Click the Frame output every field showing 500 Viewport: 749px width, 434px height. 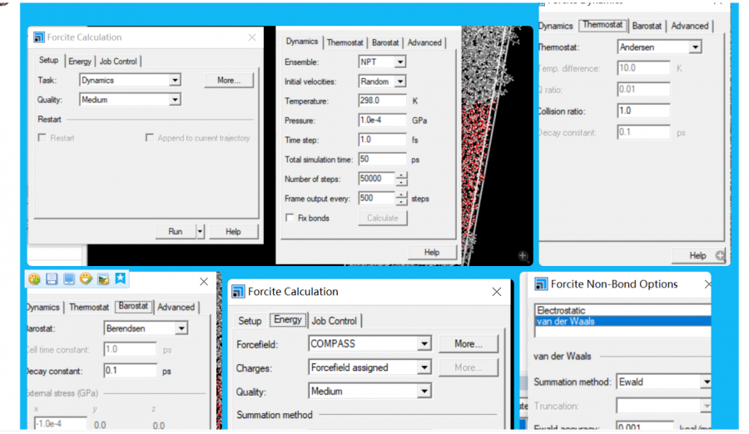(376, 198)
